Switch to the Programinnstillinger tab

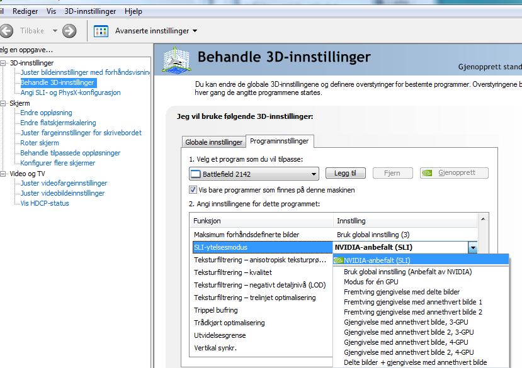tap(280, 141)
